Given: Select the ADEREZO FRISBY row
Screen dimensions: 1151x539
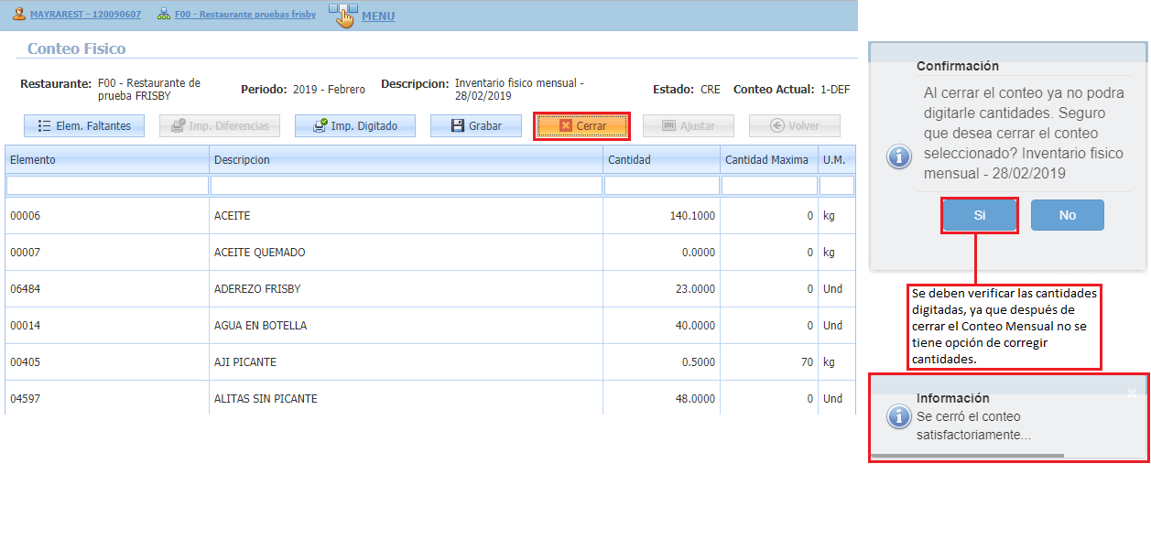Looking at the screenshot, I should click(430, 289).
